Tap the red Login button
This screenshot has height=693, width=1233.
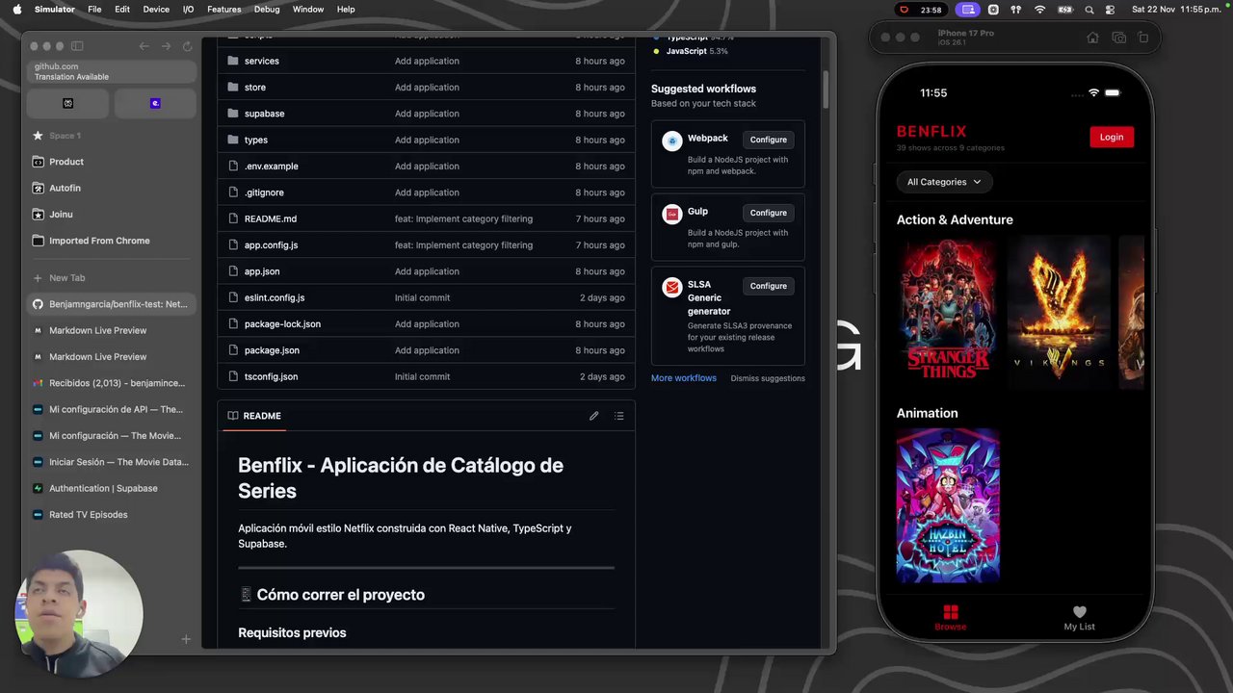point(1112,137)
